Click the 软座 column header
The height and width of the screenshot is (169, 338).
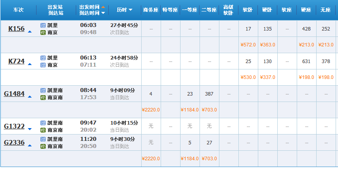point(287,10)
